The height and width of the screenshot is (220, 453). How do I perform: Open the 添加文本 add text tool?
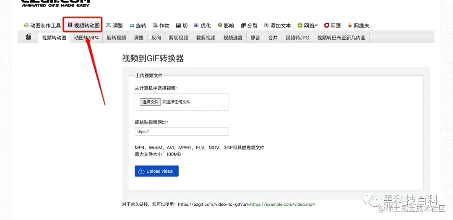(277, 26)
